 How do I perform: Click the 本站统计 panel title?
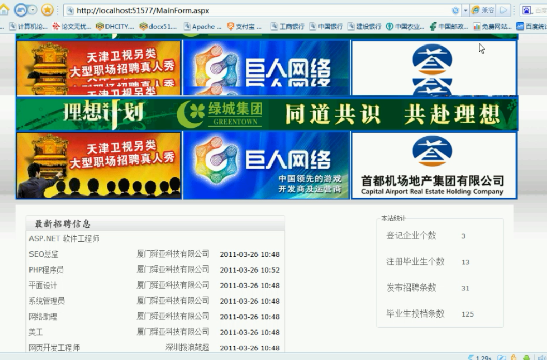click(393, 218)
